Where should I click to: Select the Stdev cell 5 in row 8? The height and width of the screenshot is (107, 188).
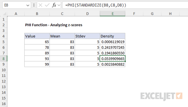pyautogui.click(x=87, y=59)
